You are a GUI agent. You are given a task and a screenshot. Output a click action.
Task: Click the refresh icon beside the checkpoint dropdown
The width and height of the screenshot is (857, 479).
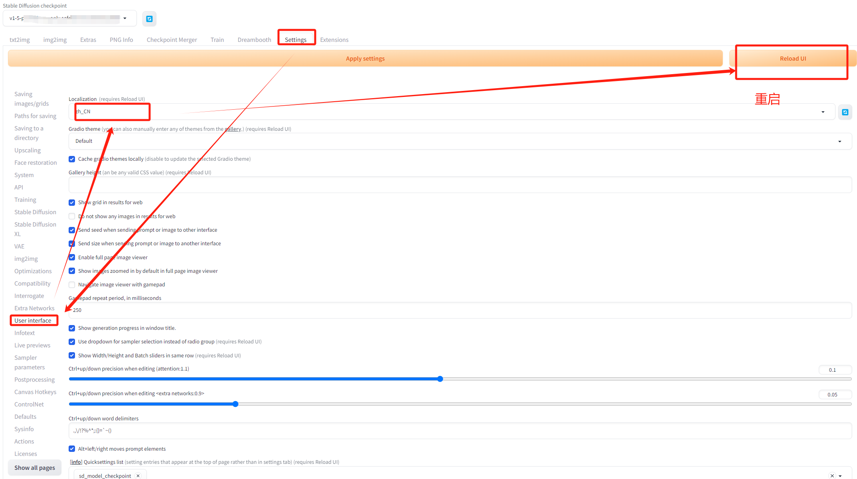click(149, 19)
